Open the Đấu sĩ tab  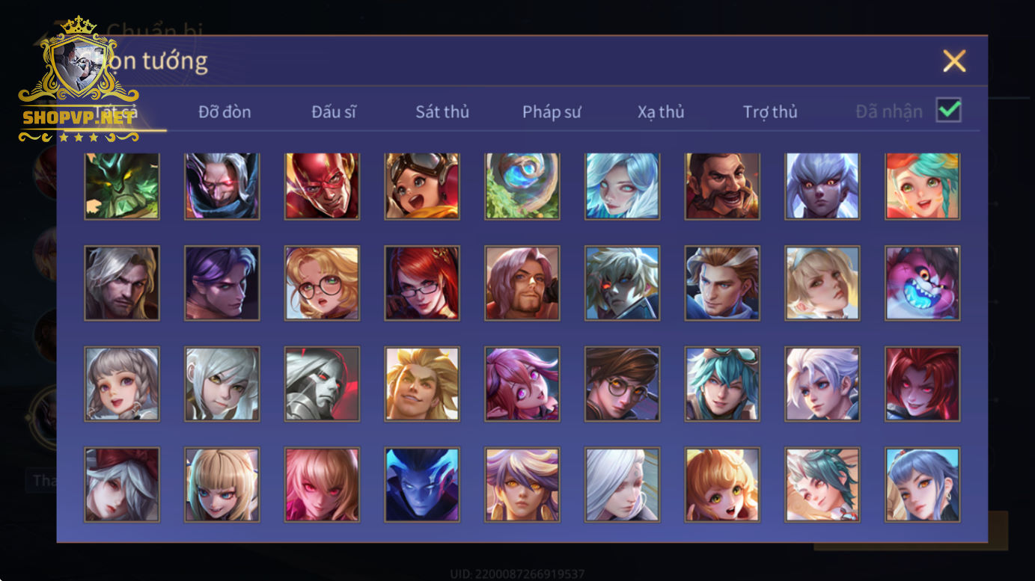tap(334, 112)
